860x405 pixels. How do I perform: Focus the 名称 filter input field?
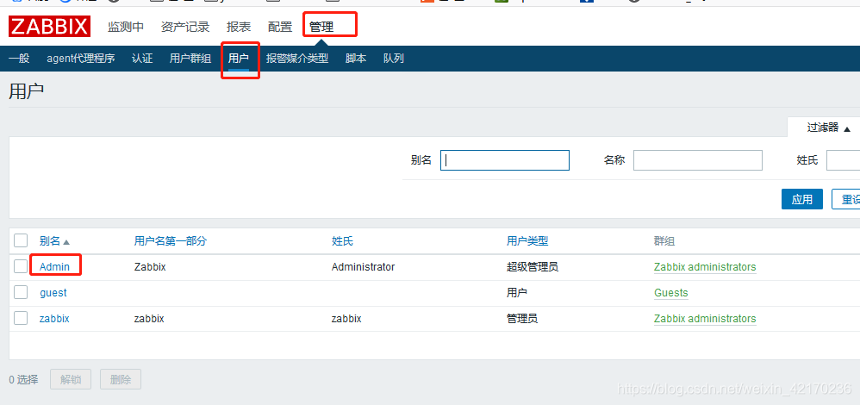tap(698, 160)
